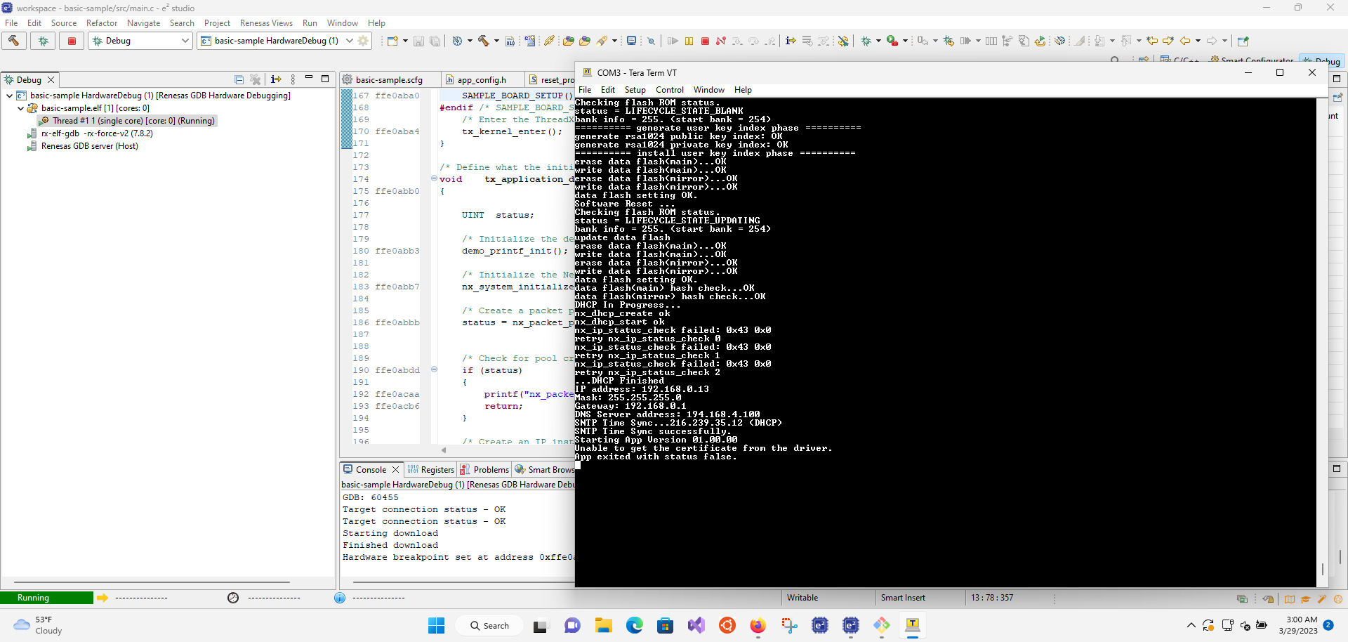Open the Renesas Views menu
This screenshot has width=1348, height=642.
pos(266,23)
